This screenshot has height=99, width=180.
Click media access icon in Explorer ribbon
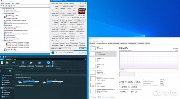[23, 63]
